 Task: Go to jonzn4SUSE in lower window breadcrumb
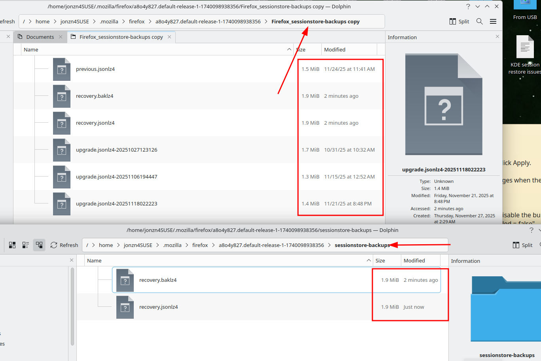[x=138, y=245]
